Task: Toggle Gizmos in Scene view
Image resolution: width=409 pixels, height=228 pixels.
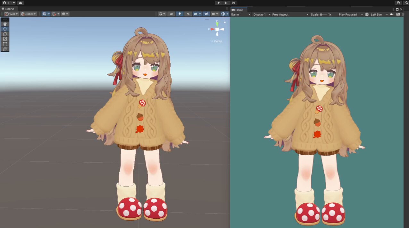Action: [x=223, y=14]
